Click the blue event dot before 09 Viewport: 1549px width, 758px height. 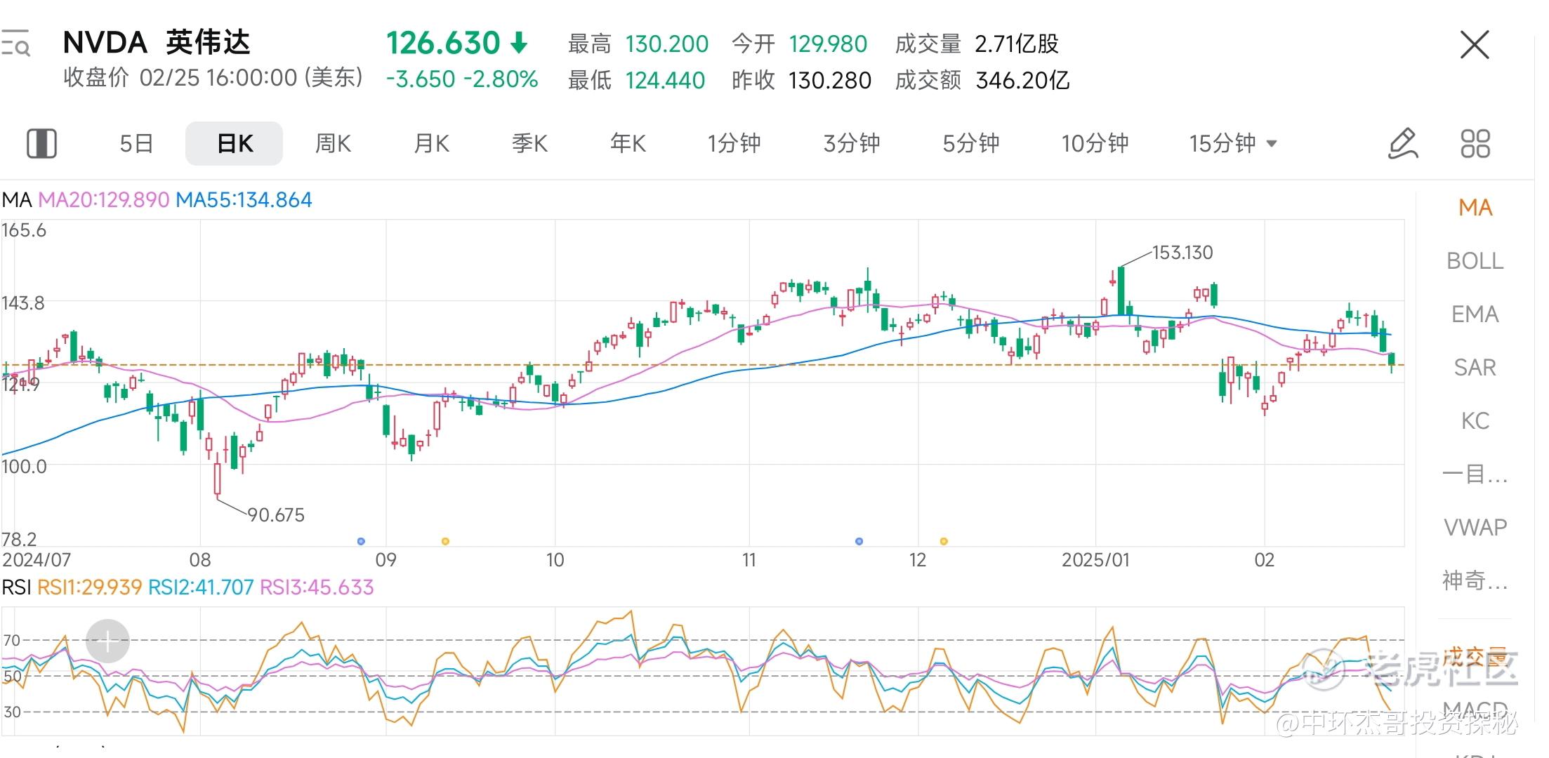(x=361, y=541)
